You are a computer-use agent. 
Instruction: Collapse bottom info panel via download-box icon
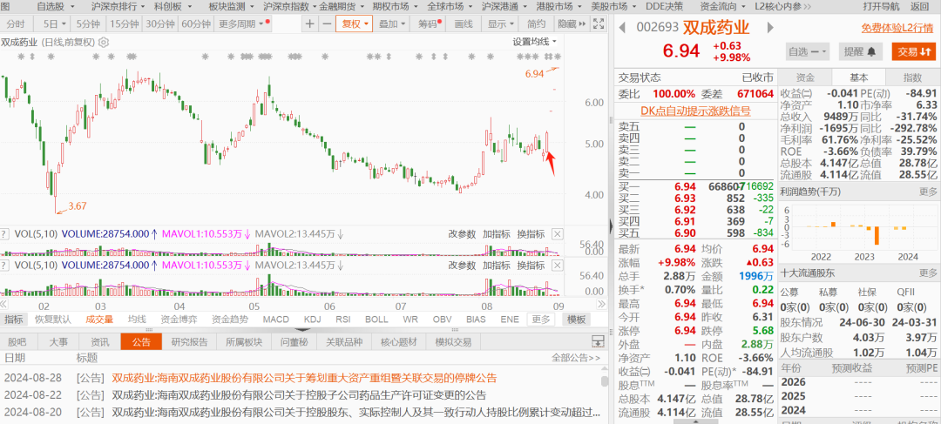click(597, 342)
